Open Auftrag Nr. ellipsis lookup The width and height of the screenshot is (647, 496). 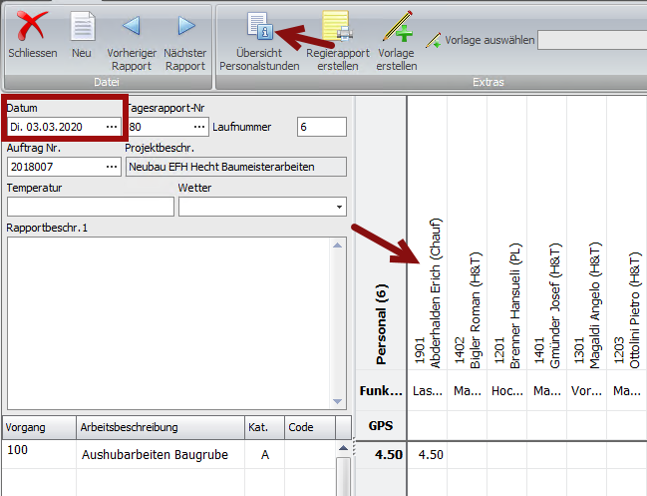(112, 167)
